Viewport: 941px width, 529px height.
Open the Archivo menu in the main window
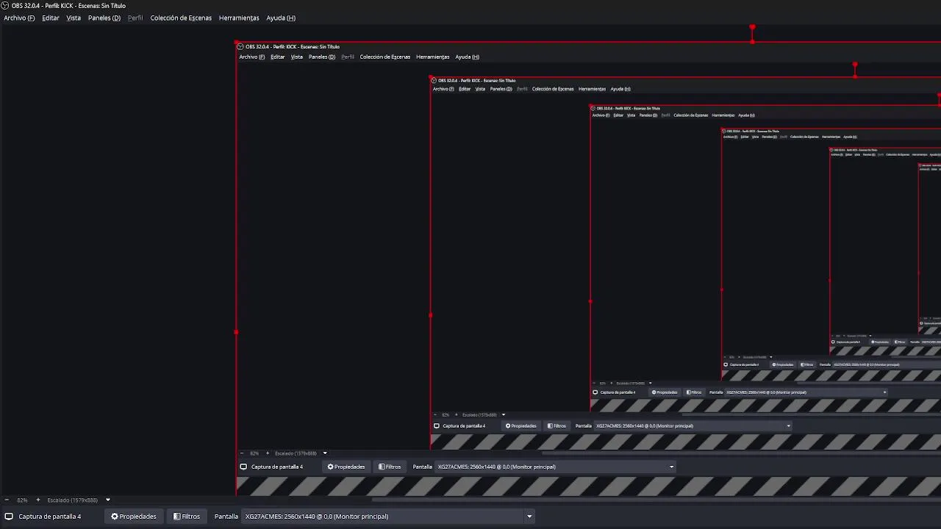(19, 18)
